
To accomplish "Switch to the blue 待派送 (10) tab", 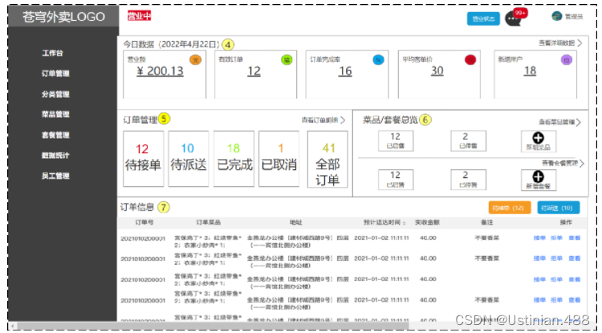I will pos(559,208).
